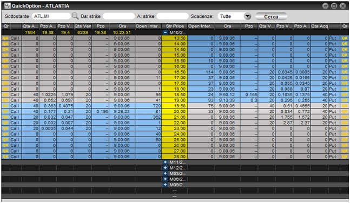Click QR icon for the 22.00 Put
The image size is (350, 203).
(345, 123)
